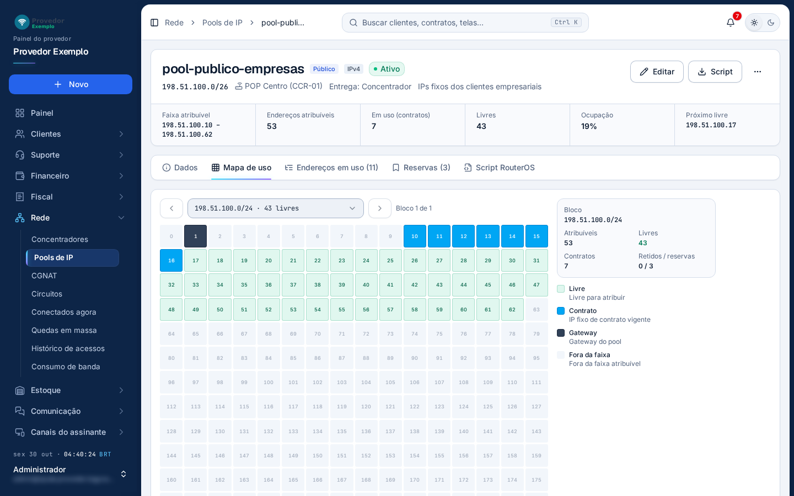Click the Clientes people icon
The width and height of the screenshot is (794, 496).
click(x=20, y=134)
